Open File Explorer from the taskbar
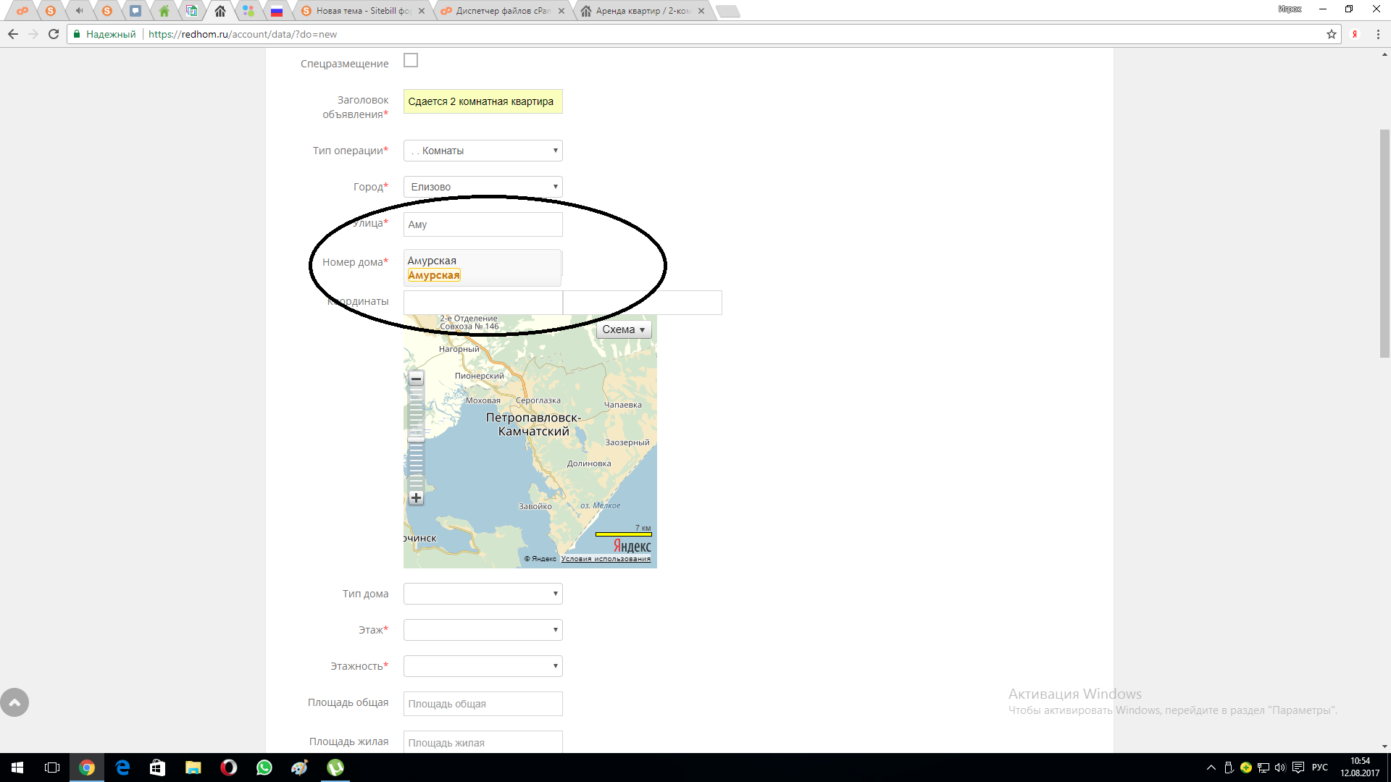Screen dimensions: 1391x782 point(193,768)
